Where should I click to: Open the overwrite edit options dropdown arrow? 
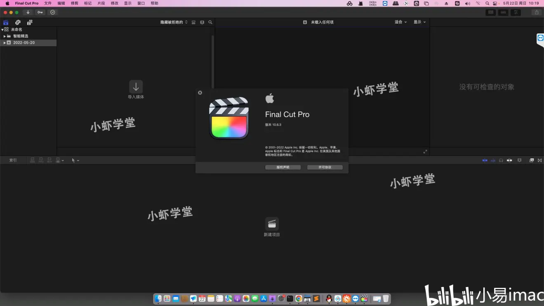63,160
